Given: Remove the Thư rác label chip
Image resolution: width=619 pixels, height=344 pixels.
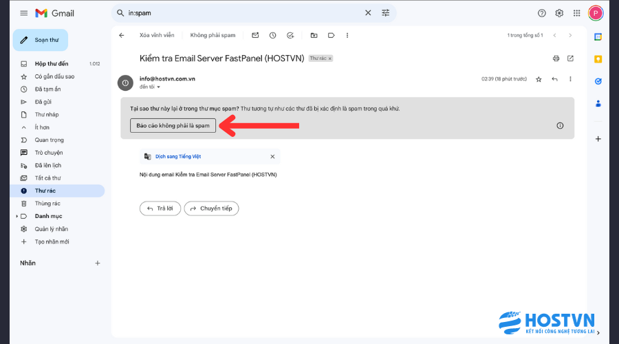Looking at the screenshot, I should pyautogui.click(x=330, y=58).
